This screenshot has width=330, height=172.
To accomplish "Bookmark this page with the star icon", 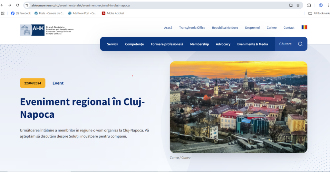I will (298, 5).
